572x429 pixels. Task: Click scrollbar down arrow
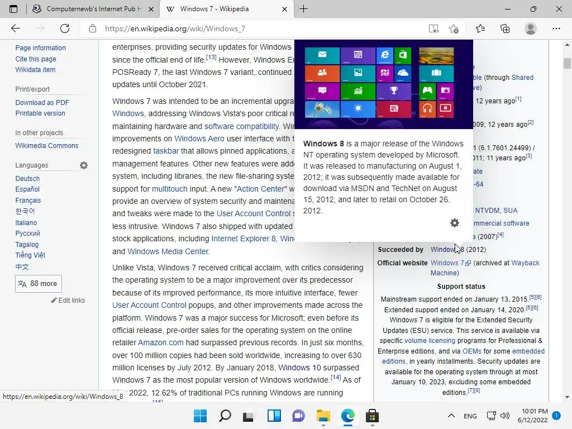tap(567, 397)
